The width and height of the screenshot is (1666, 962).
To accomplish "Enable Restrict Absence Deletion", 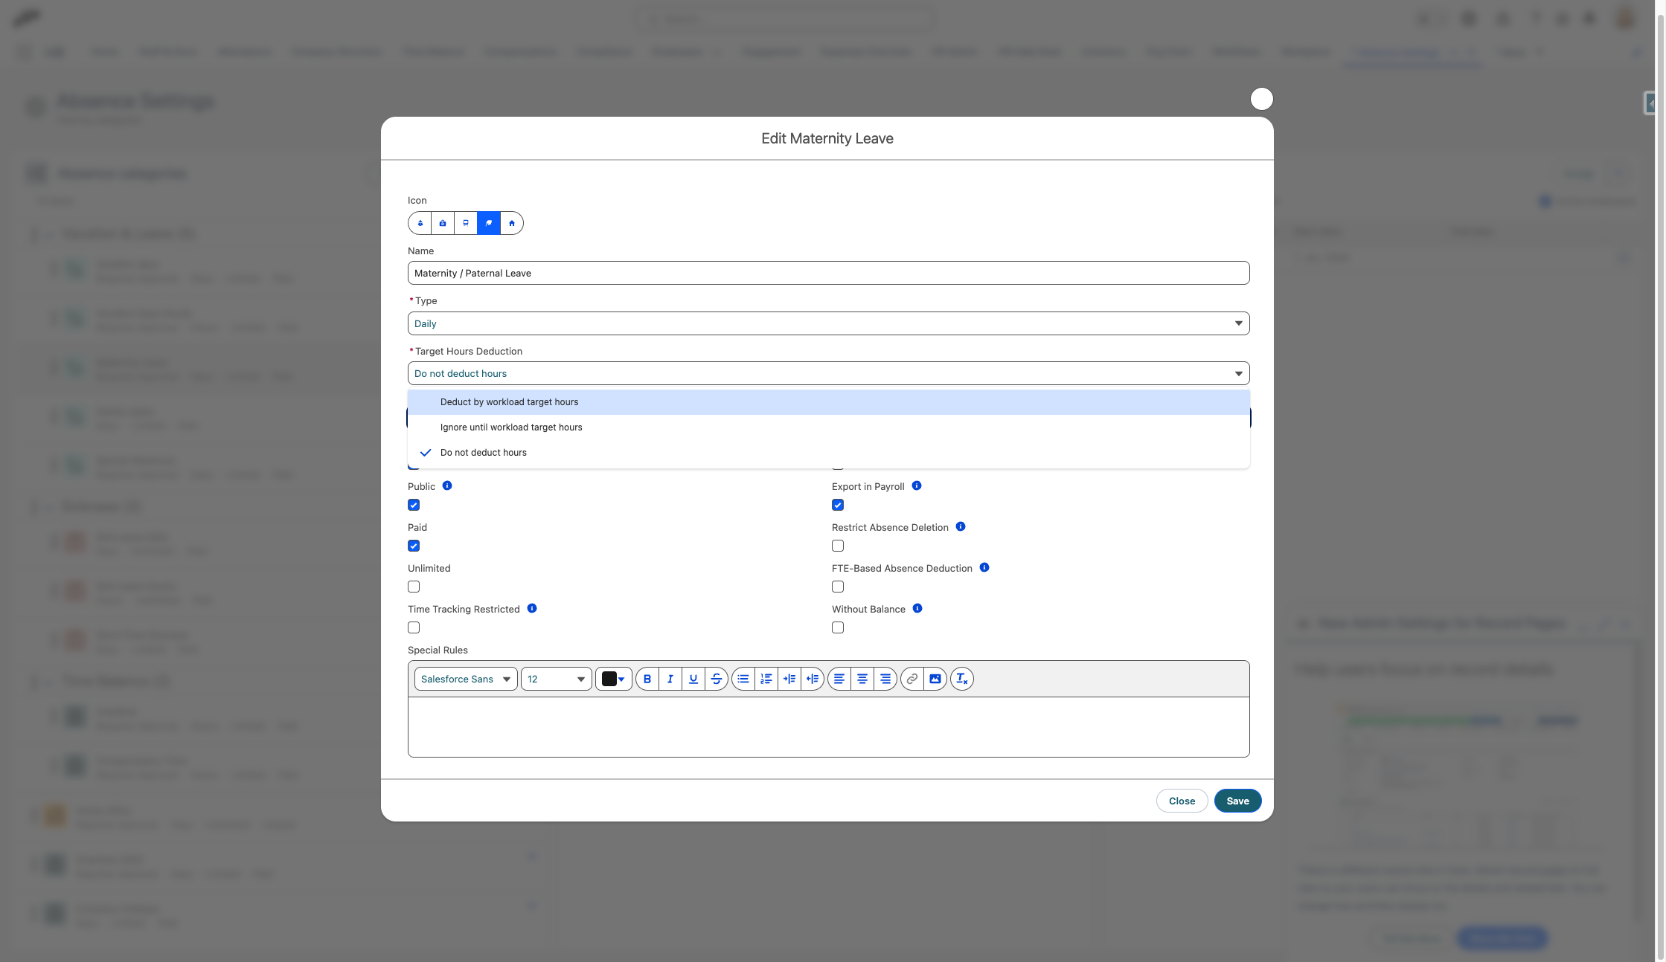I will [x=838, y=546].
